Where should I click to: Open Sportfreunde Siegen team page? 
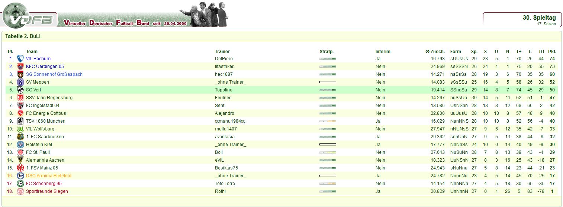click(47, 191)
